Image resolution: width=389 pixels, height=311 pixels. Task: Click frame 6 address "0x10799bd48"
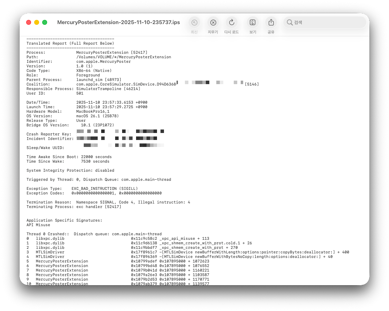[144, 266]
